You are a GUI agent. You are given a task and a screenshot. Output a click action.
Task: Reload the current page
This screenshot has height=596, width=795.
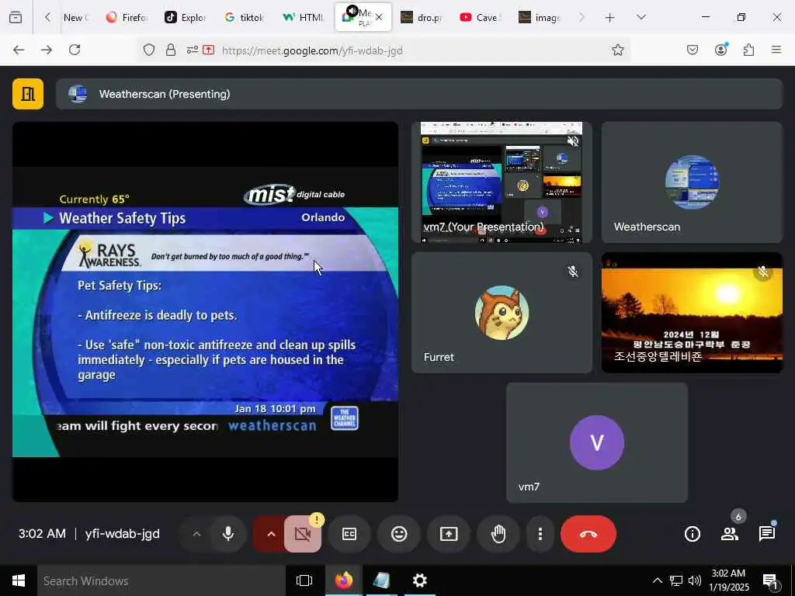pyautogui.click(x=75, y=50)
